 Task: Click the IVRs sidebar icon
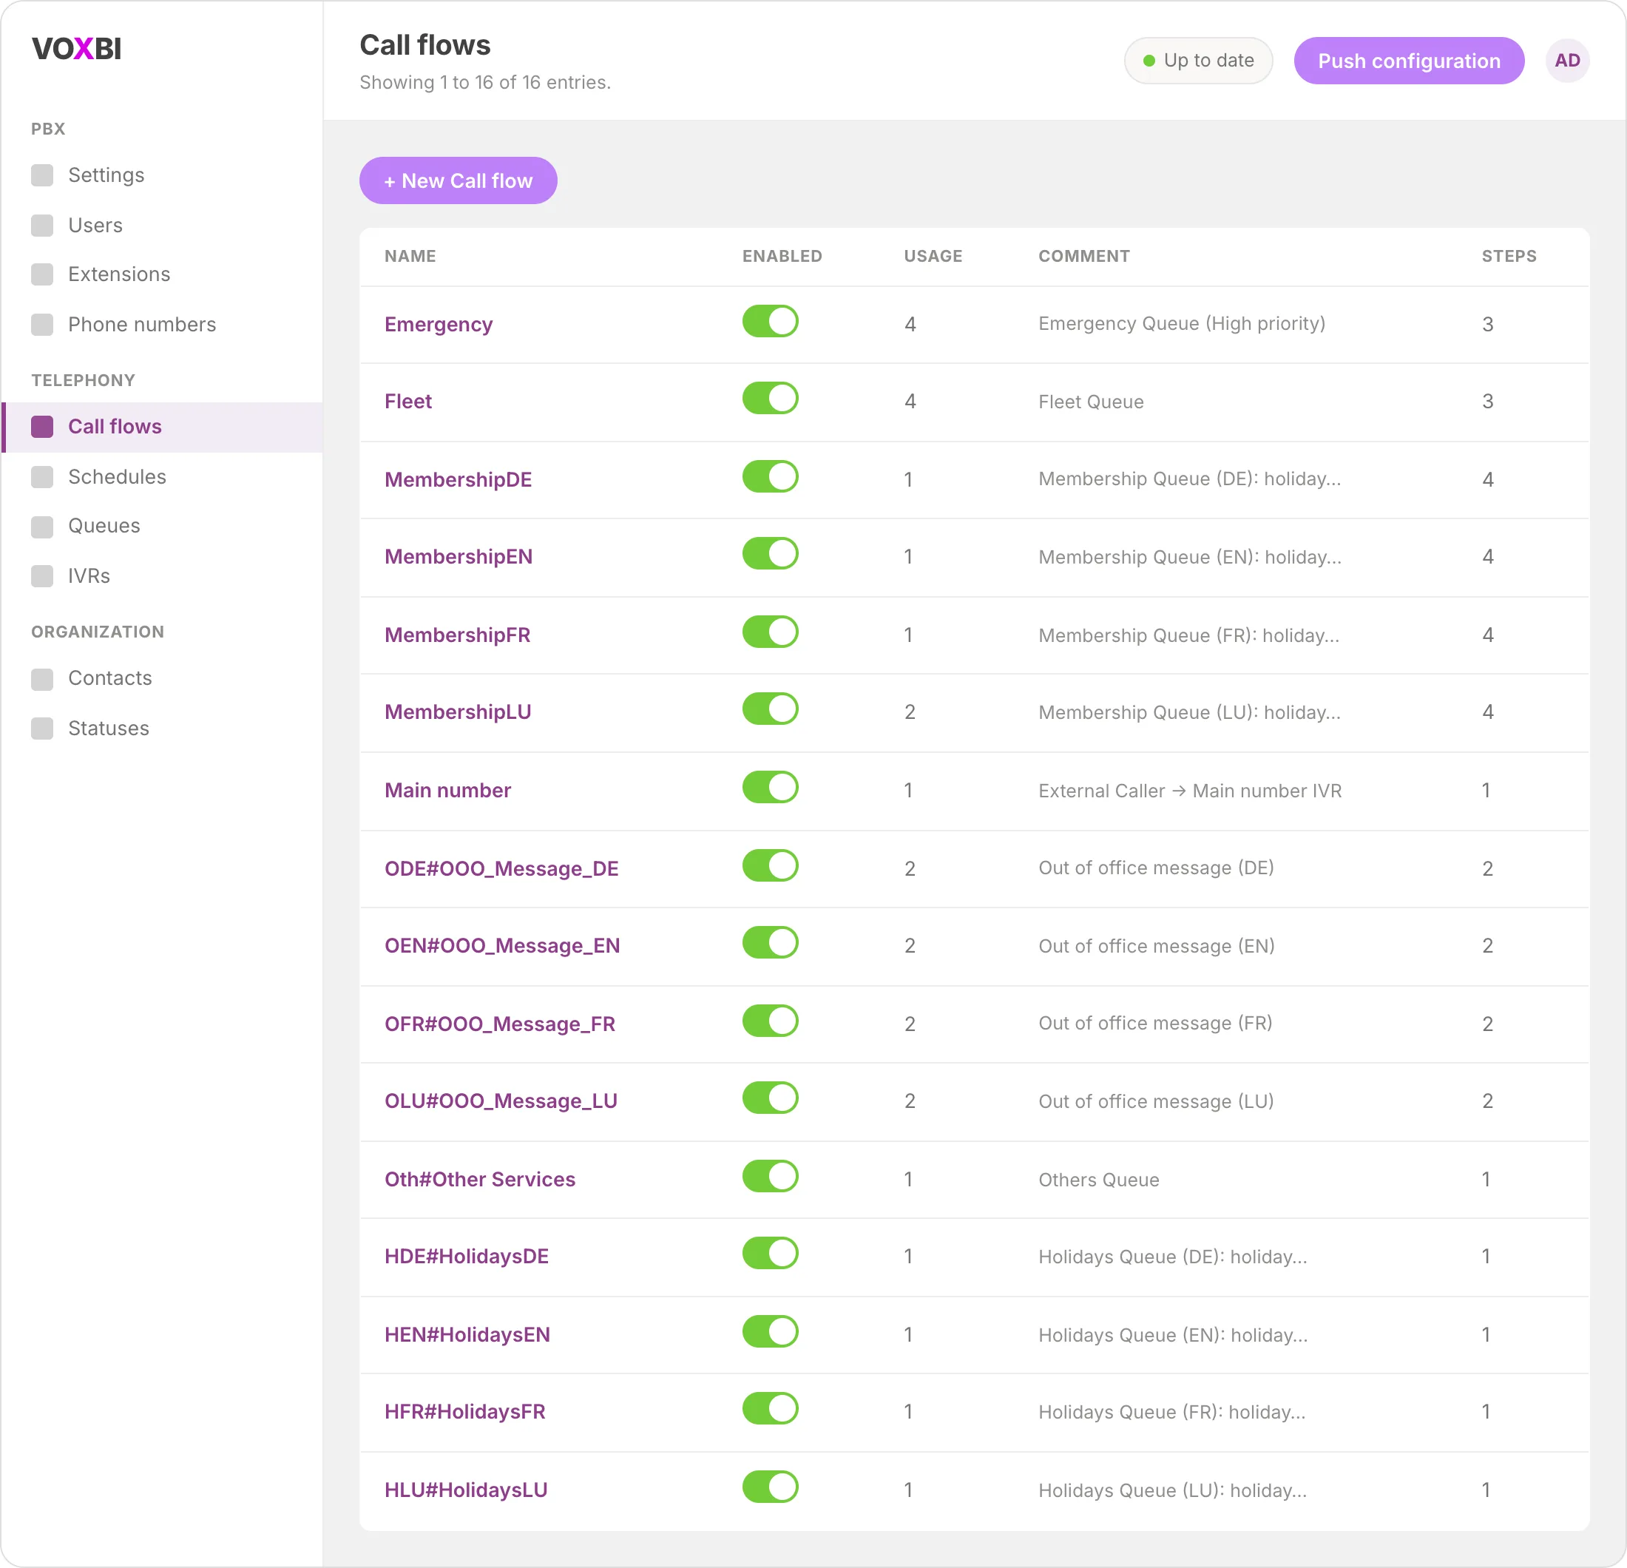click(42, 576)
